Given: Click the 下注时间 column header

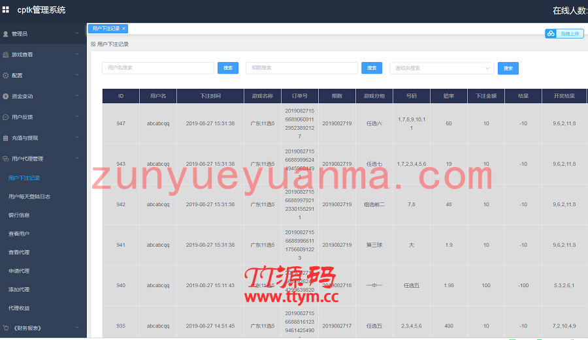Looking at the screenshot, I should (x=210, y=96).
